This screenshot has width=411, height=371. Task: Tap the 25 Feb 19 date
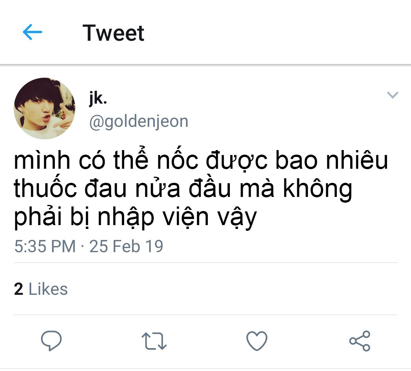click(126, 246)
